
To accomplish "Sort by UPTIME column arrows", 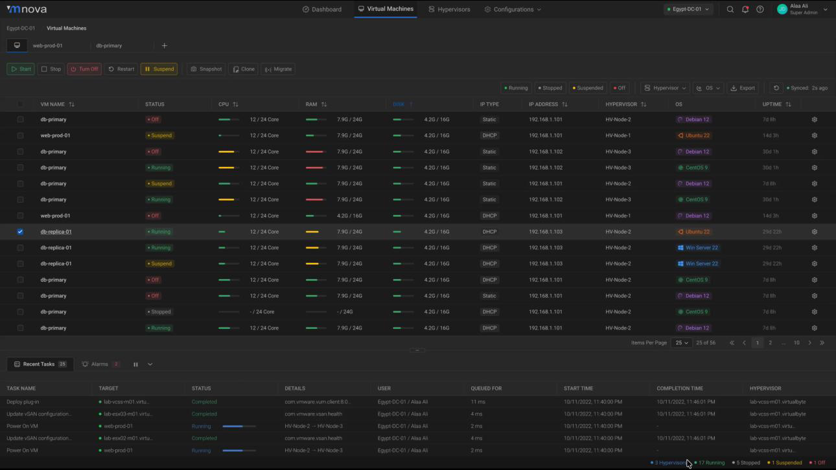I will [788, 104].
